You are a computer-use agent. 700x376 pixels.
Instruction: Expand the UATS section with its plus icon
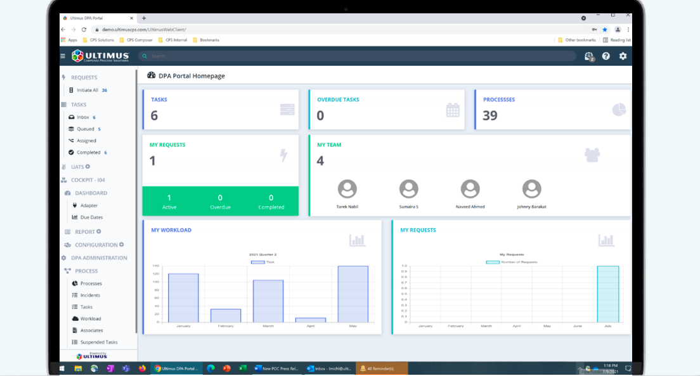pyautogui.click(x=87, y=167)
